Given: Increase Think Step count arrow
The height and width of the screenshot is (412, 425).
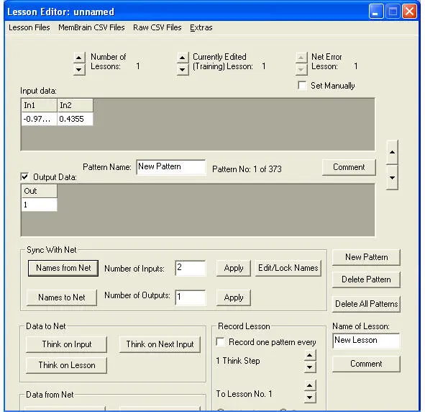Looking at the screenshot, I should point(310,355).
